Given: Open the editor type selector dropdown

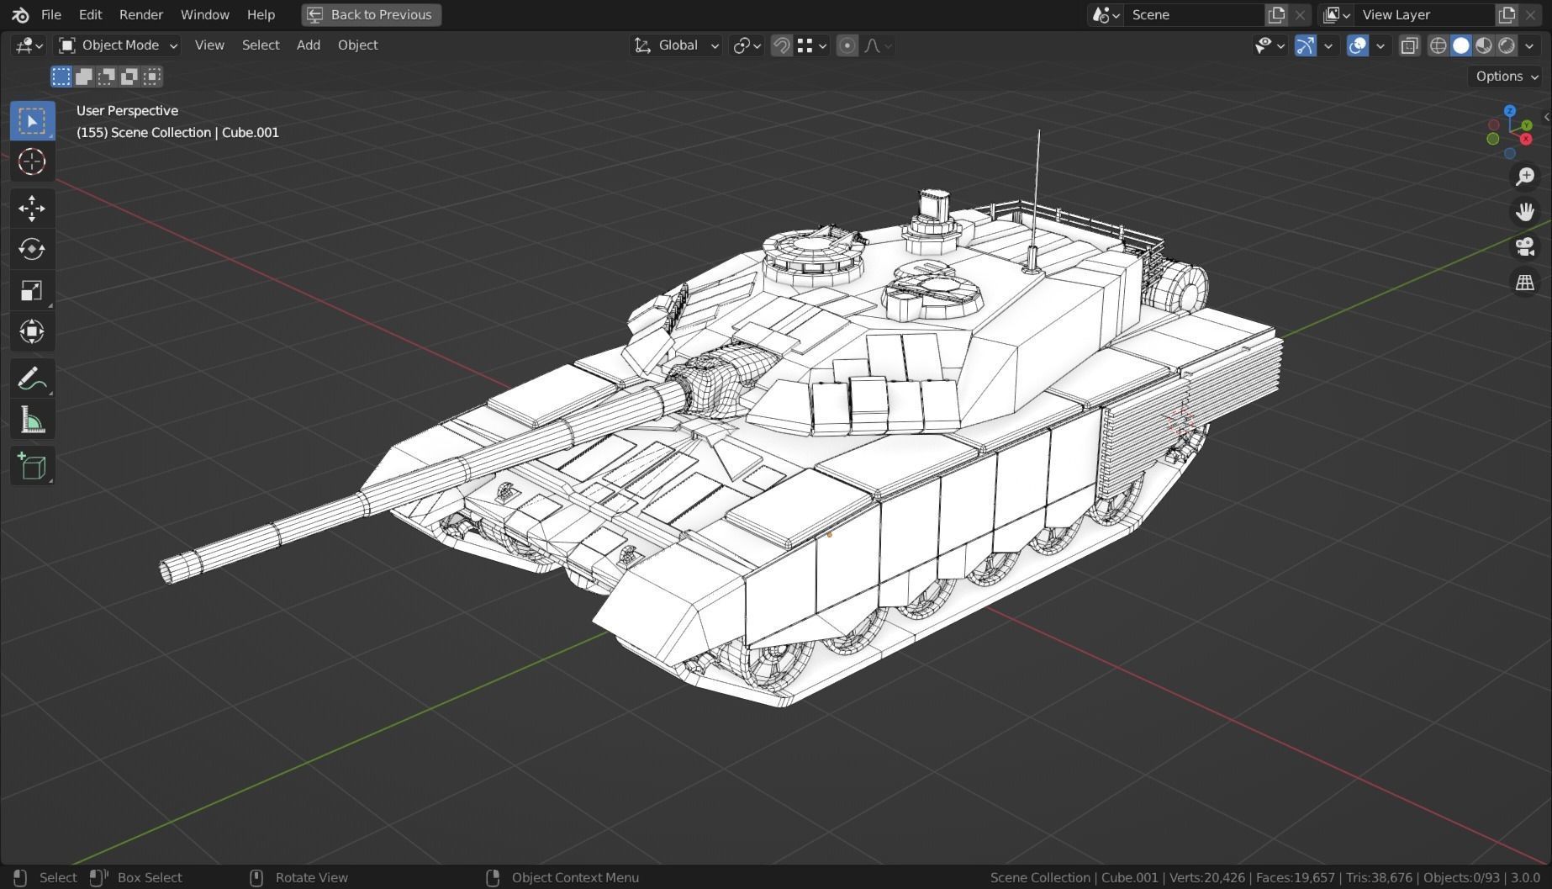Looking at the screenshot, I should (29, 45).
